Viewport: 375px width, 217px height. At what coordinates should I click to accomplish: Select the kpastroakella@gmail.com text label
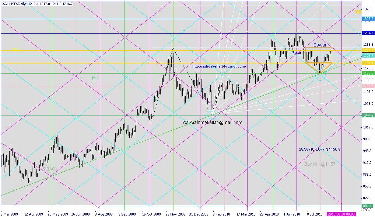(213, 123)
